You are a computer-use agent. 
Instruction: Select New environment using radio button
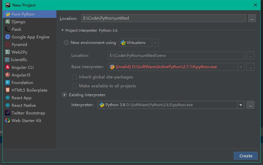tap(66, 43)
